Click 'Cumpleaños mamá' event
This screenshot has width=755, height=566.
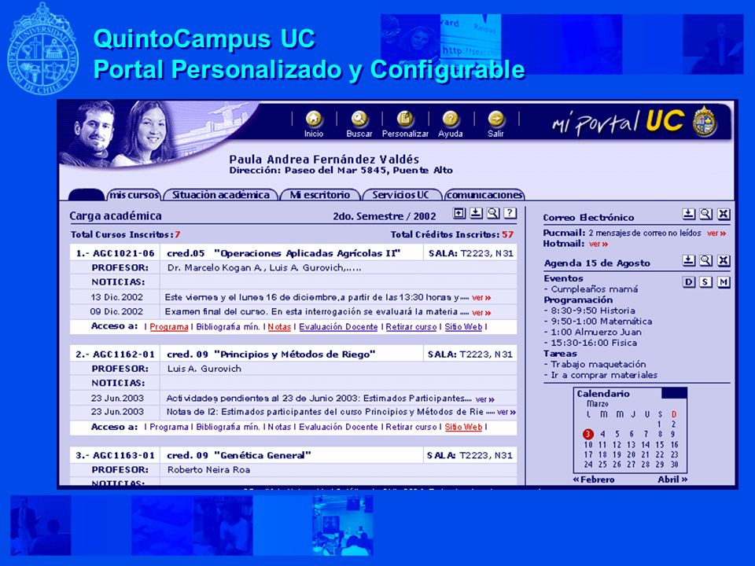(x=595, y=289)
